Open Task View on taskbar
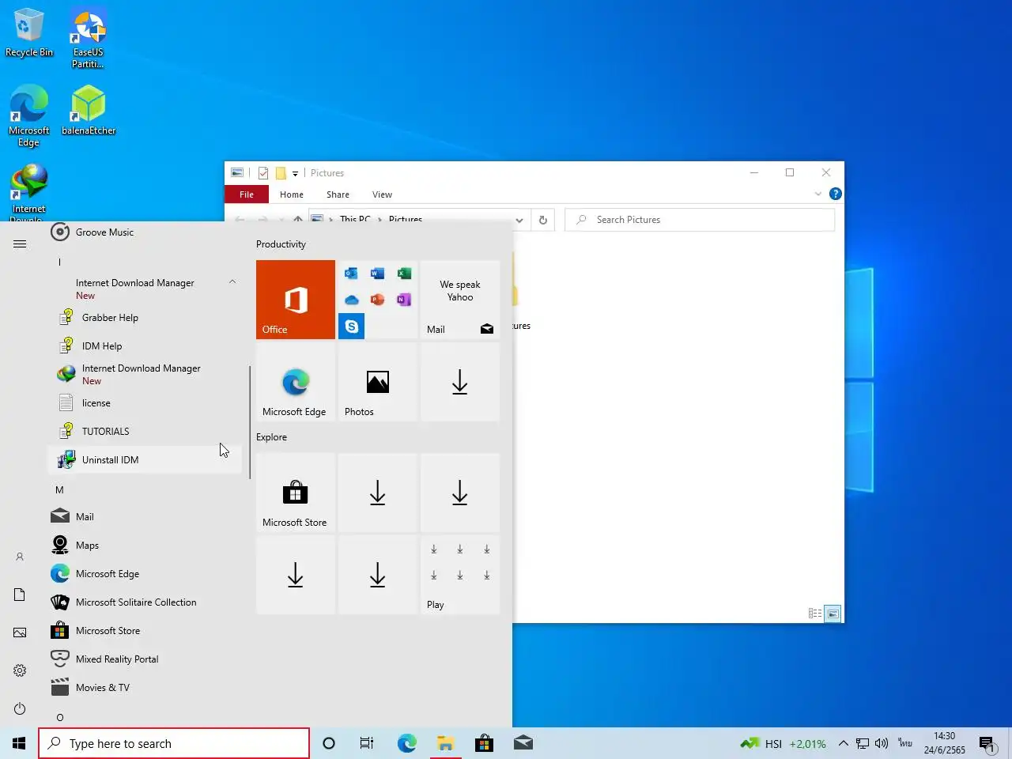This screenshot has width=1012, height=759. 367,743
